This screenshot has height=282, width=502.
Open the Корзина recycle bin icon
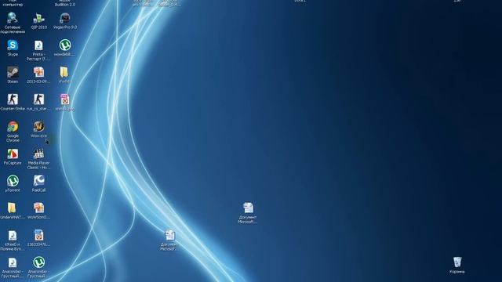457,262
